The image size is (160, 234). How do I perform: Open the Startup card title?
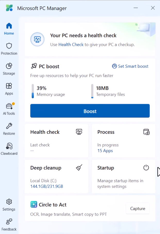coord(106,168)
